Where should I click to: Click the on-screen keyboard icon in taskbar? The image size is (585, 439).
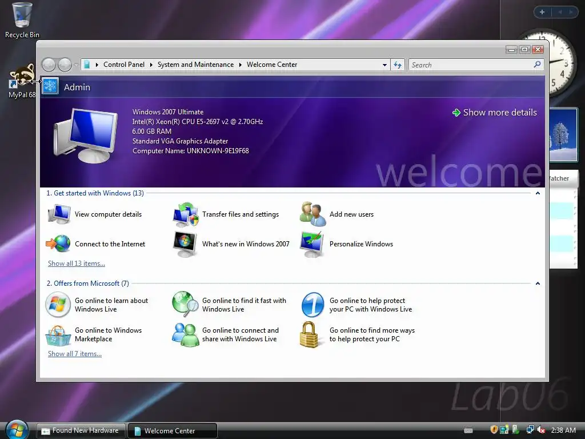click(x=468, y=430)
